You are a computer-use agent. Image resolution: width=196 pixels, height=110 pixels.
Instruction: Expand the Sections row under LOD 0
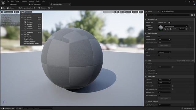pyautogui.click(x=146, y=64)
